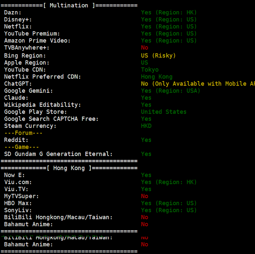
Task: Select the "HBO Max:" label
Action: tap(18, 203)
